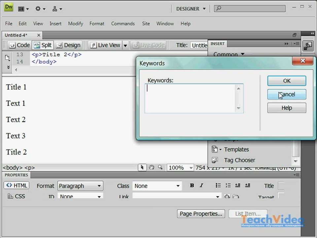317x238 pixels.
Task: Open the Site management icon menu
Action: click(57, 9)
